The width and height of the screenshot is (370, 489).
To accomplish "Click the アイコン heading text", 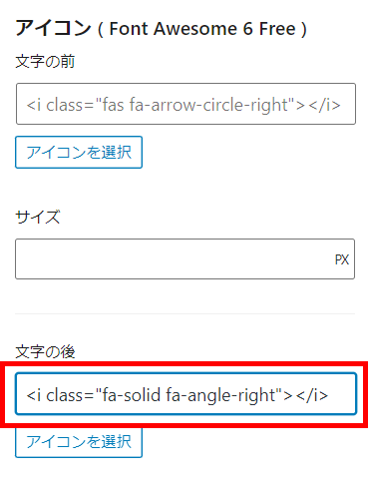I will pyautogui.click(x=53, y=28).
